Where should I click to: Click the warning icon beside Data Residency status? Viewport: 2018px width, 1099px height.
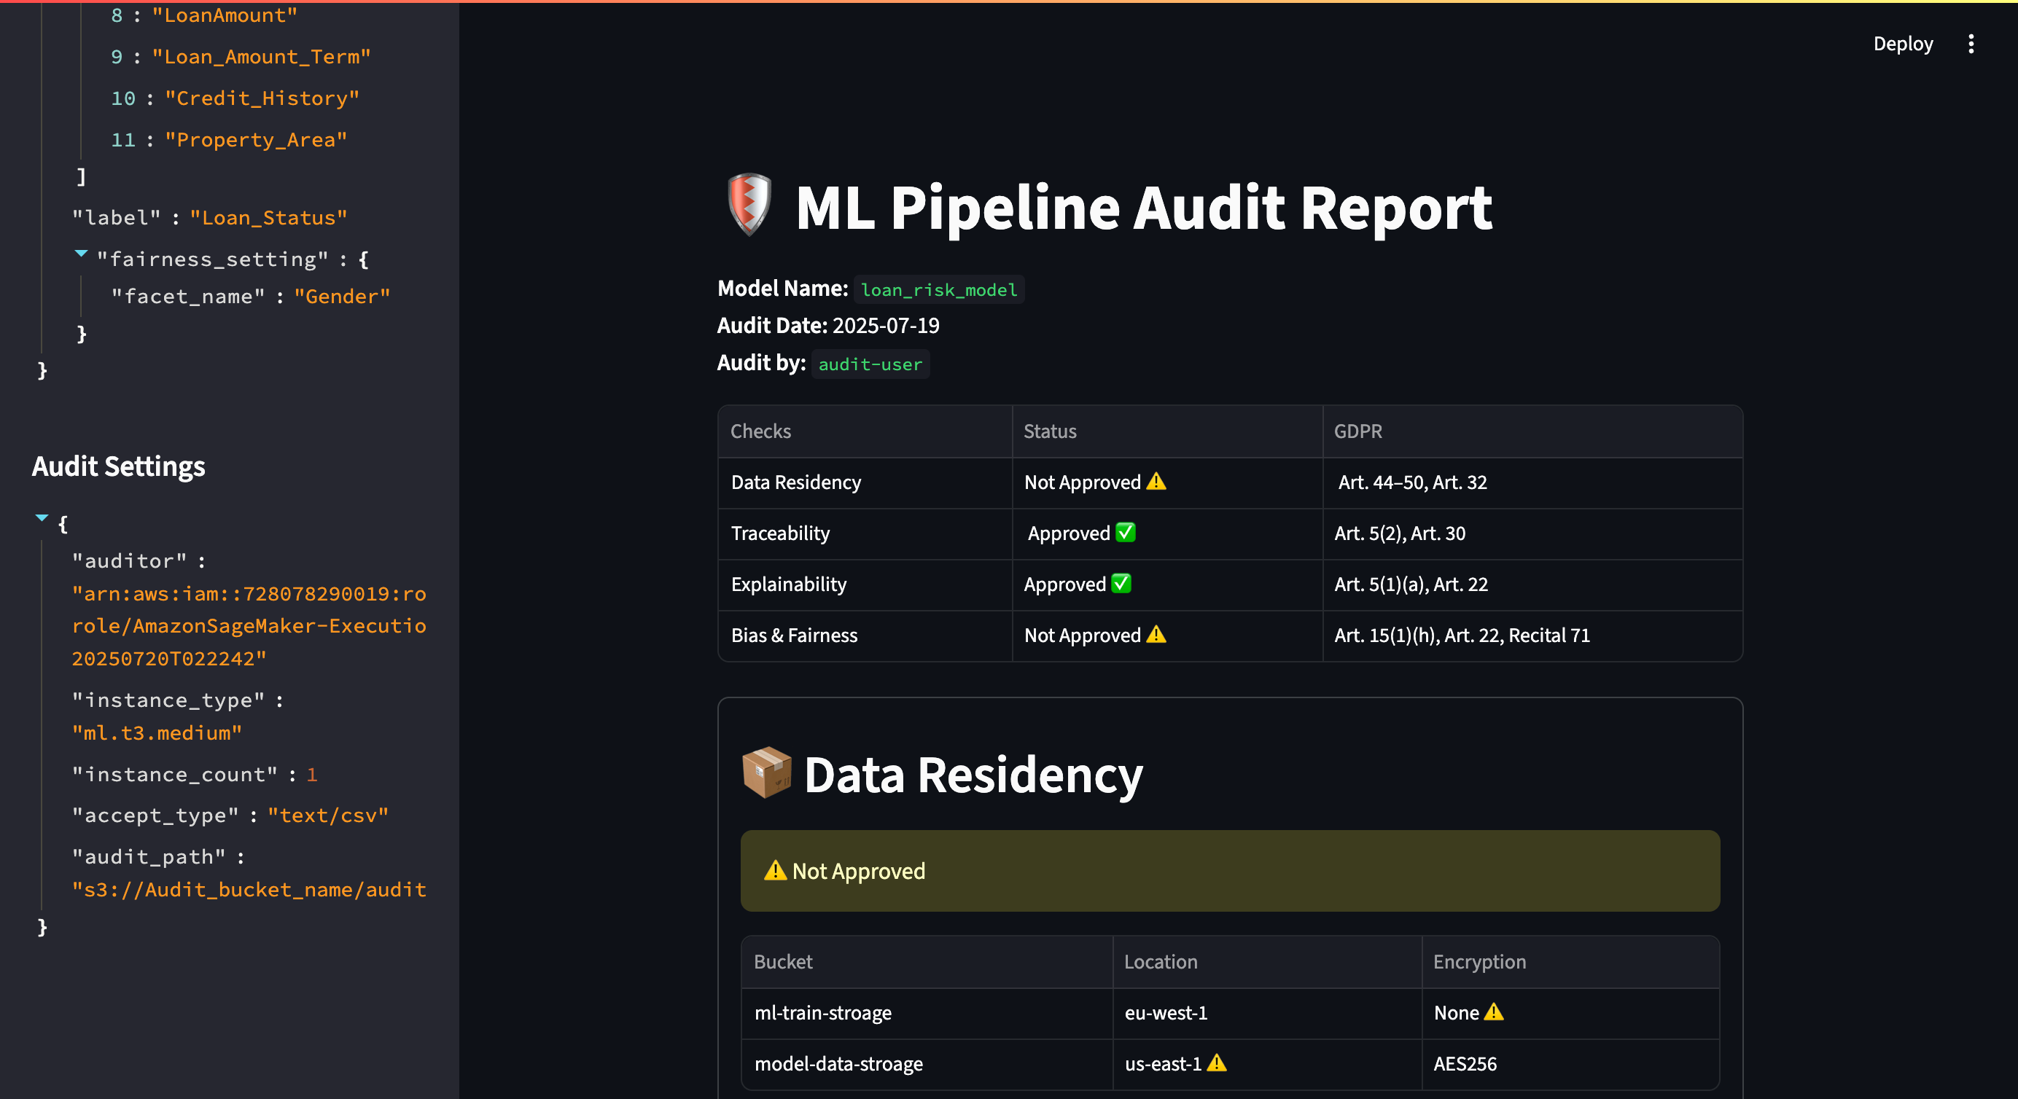click(1157, 482)
